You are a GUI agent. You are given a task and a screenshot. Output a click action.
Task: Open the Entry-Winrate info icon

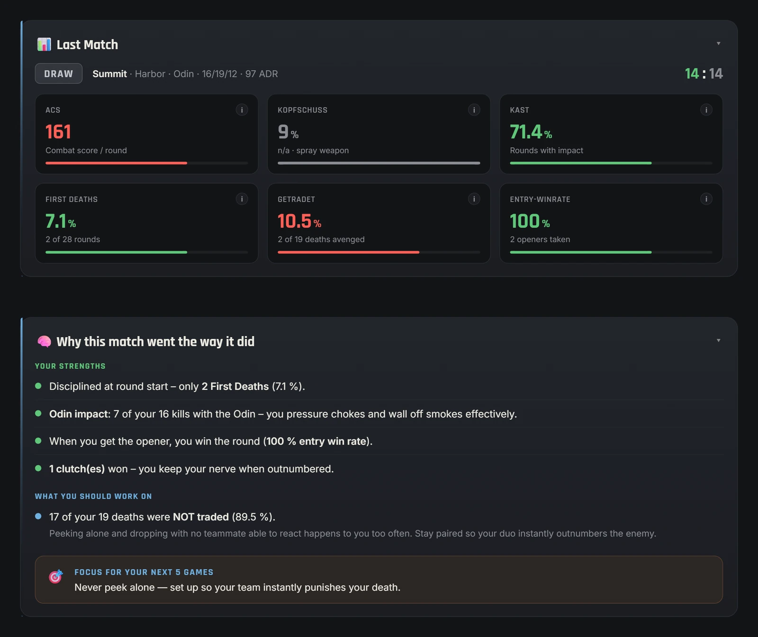(706, 199)
